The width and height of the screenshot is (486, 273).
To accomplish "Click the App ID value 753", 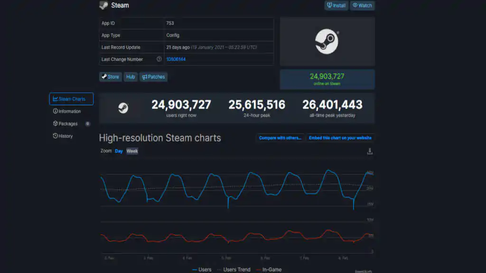I will 170,23.
